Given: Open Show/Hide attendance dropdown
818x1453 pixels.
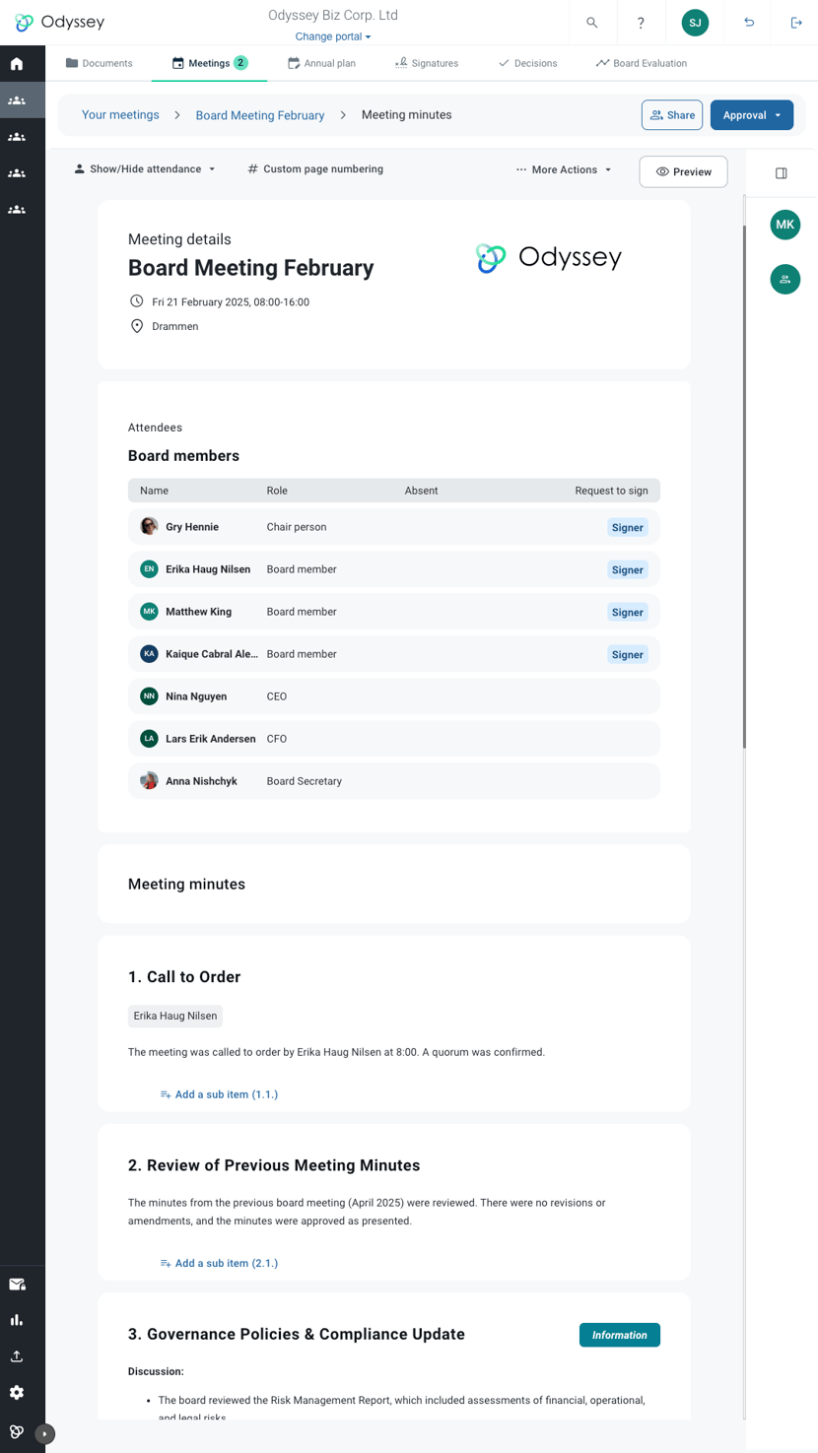Looking at the screenshot, I should 145,169.
